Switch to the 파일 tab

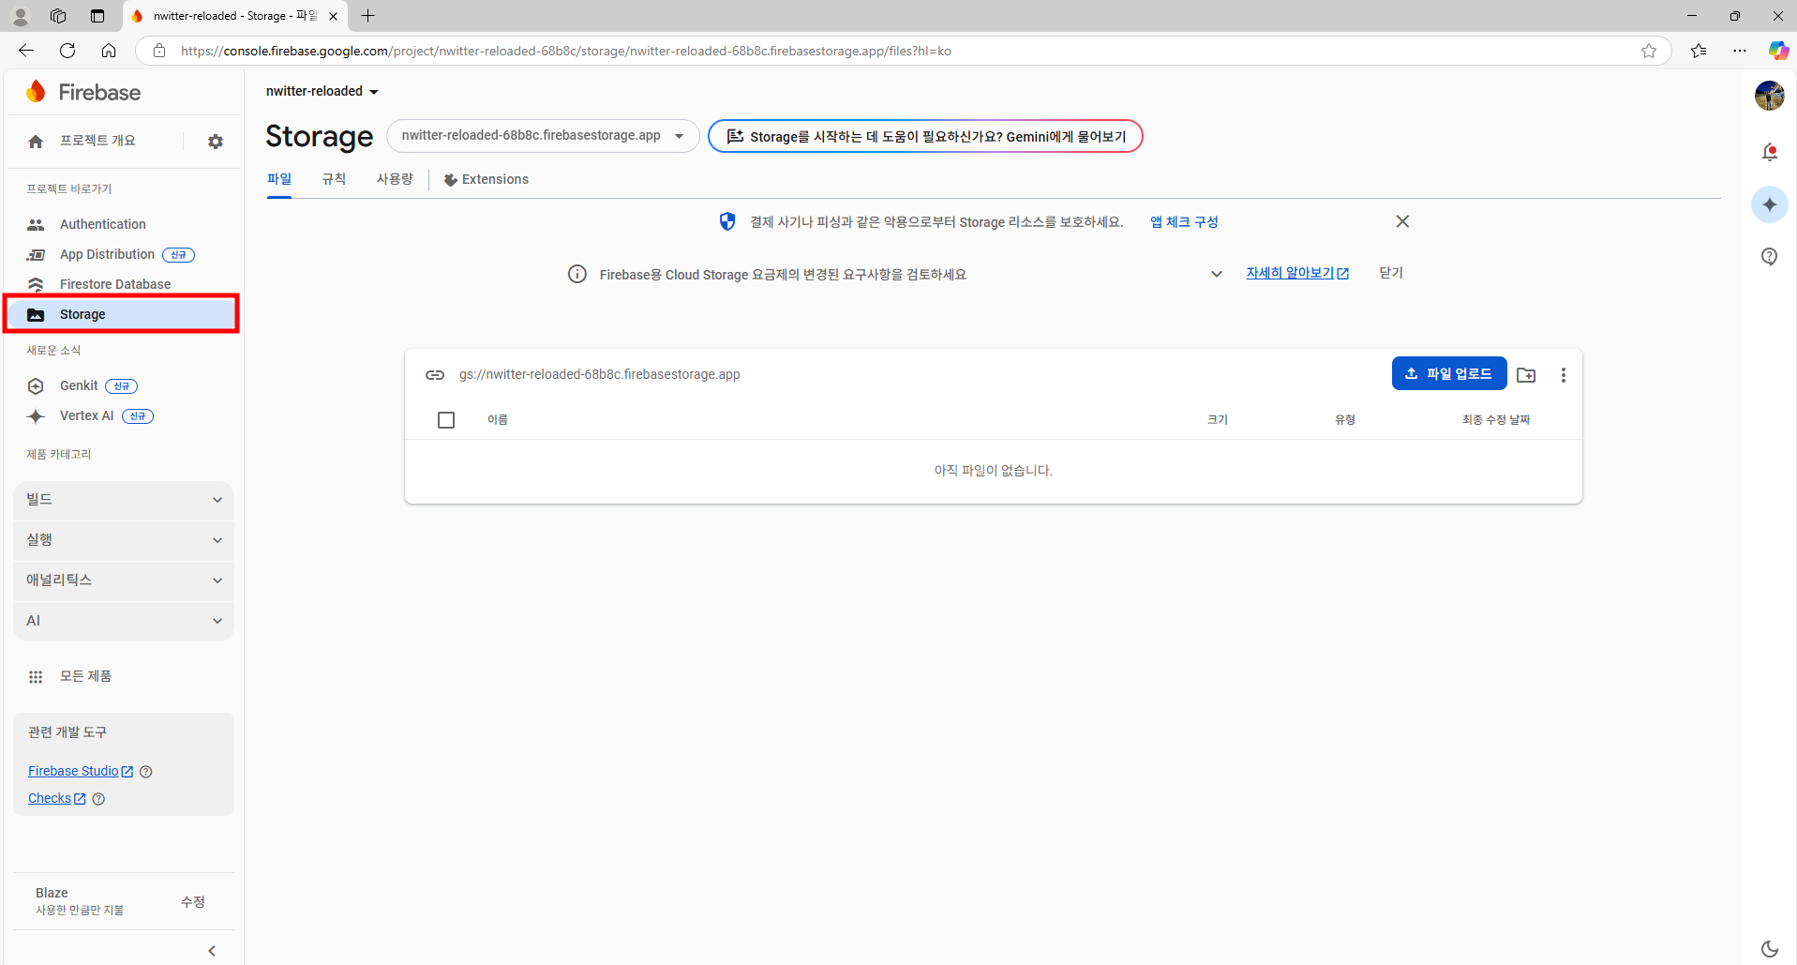279,179
